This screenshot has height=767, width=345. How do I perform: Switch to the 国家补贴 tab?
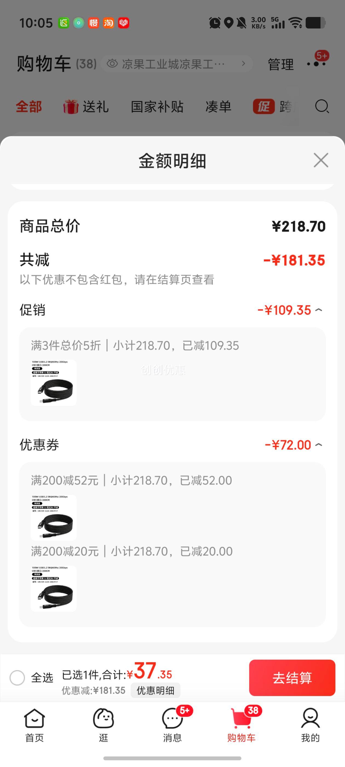click(157, 107)
